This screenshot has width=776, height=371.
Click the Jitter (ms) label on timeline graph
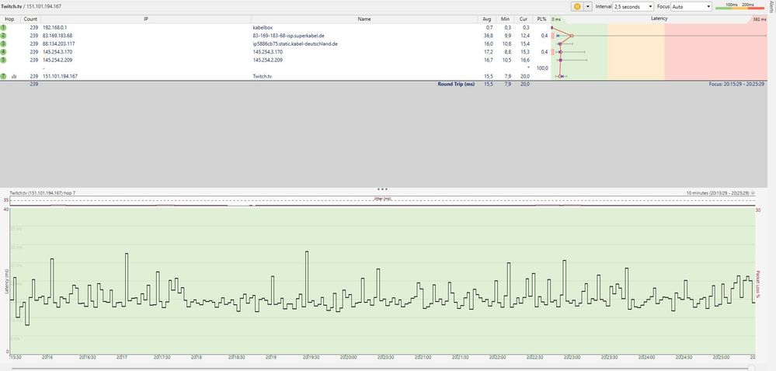click(383, 199)
